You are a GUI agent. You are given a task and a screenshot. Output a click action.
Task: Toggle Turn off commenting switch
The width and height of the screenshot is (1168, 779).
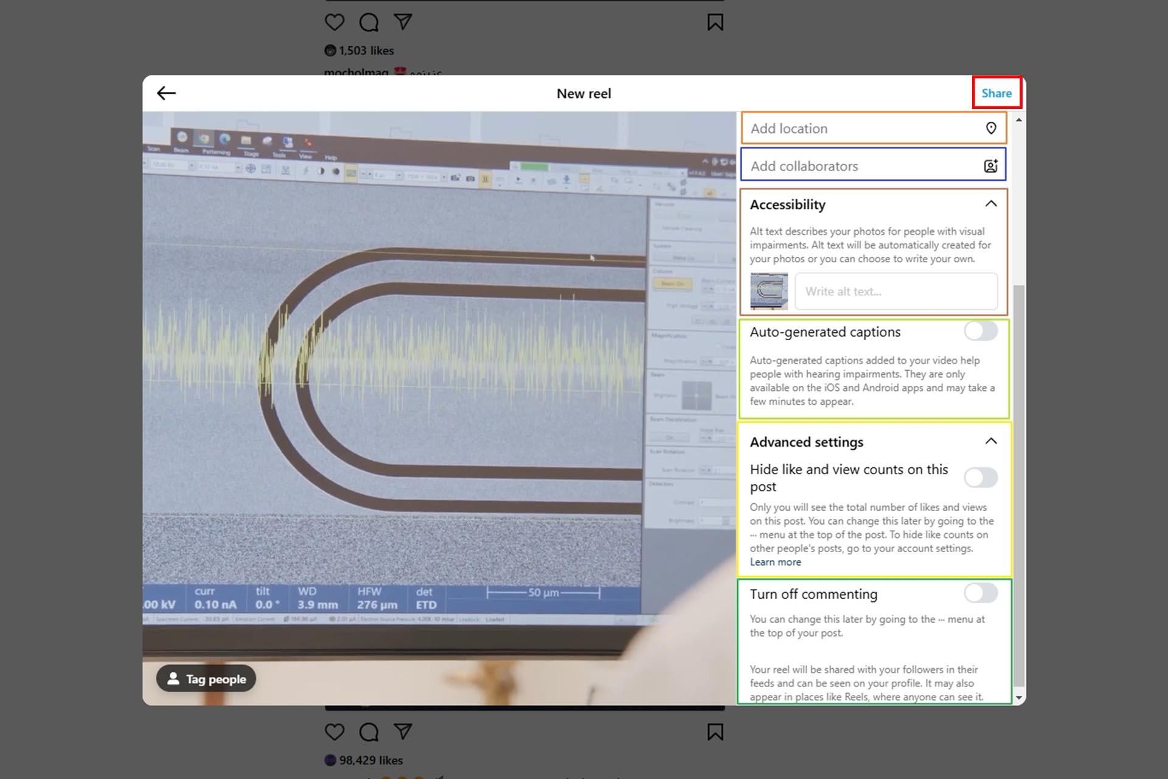981,593
